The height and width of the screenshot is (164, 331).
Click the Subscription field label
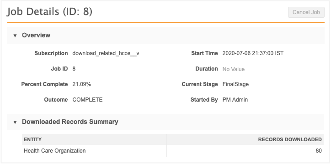tap(51, 53)
